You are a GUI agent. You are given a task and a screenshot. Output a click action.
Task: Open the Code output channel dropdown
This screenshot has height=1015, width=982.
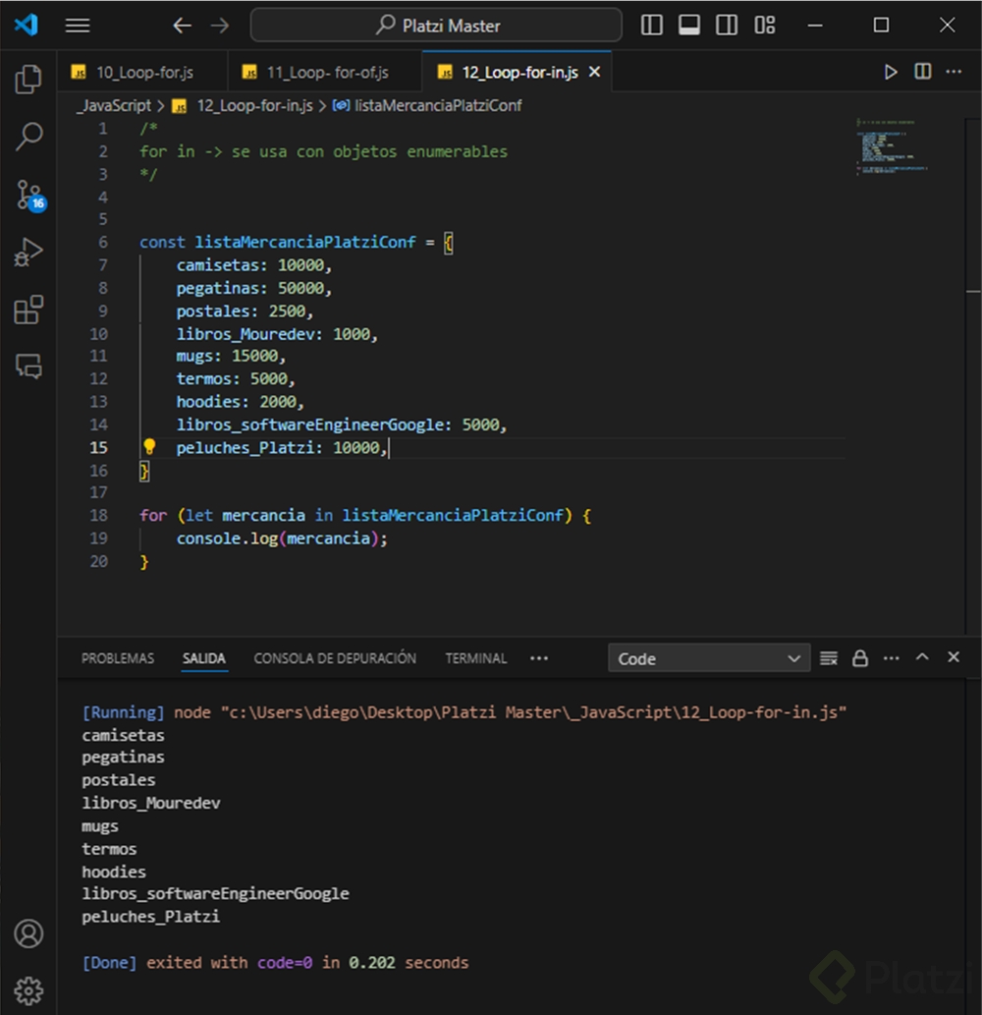(708, 658)
